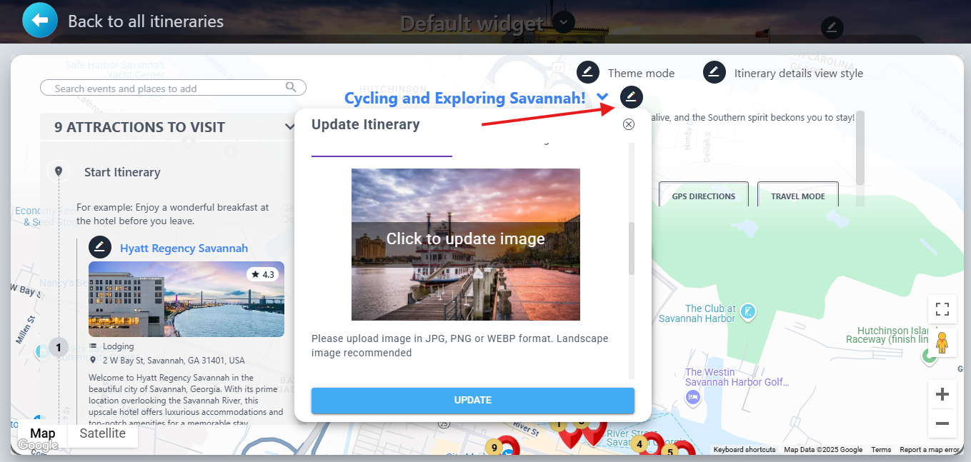Screen dimensions: 971x462
Task: Click The Club at Savannah Harbor marker
Action: click(x=748, y=312)
